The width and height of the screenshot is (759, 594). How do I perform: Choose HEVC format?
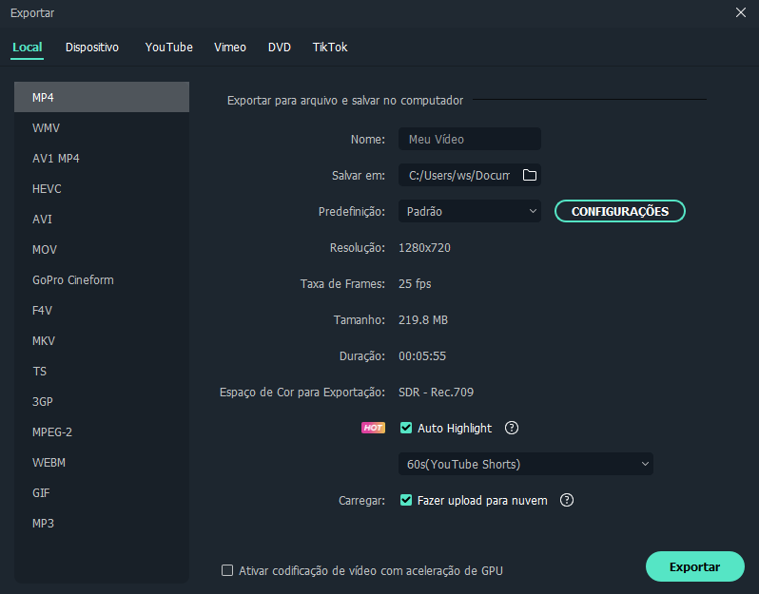coord(102,188)
